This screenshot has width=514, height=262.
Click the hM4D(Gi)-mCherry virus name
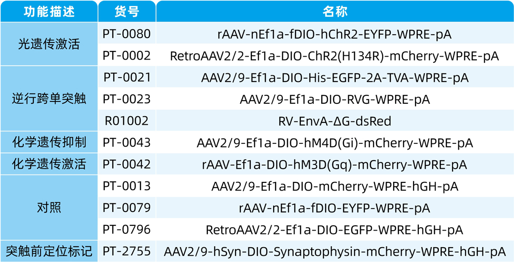click(335, 142)
